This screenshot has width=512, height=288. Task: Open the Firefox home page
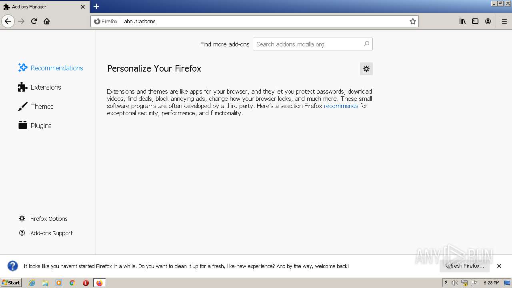pos(47,21)
